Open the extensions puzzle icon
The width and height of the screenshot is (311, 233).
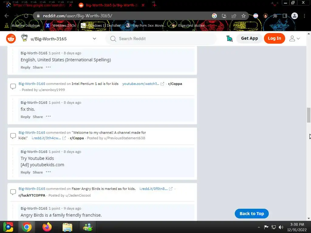click(275, 16)
